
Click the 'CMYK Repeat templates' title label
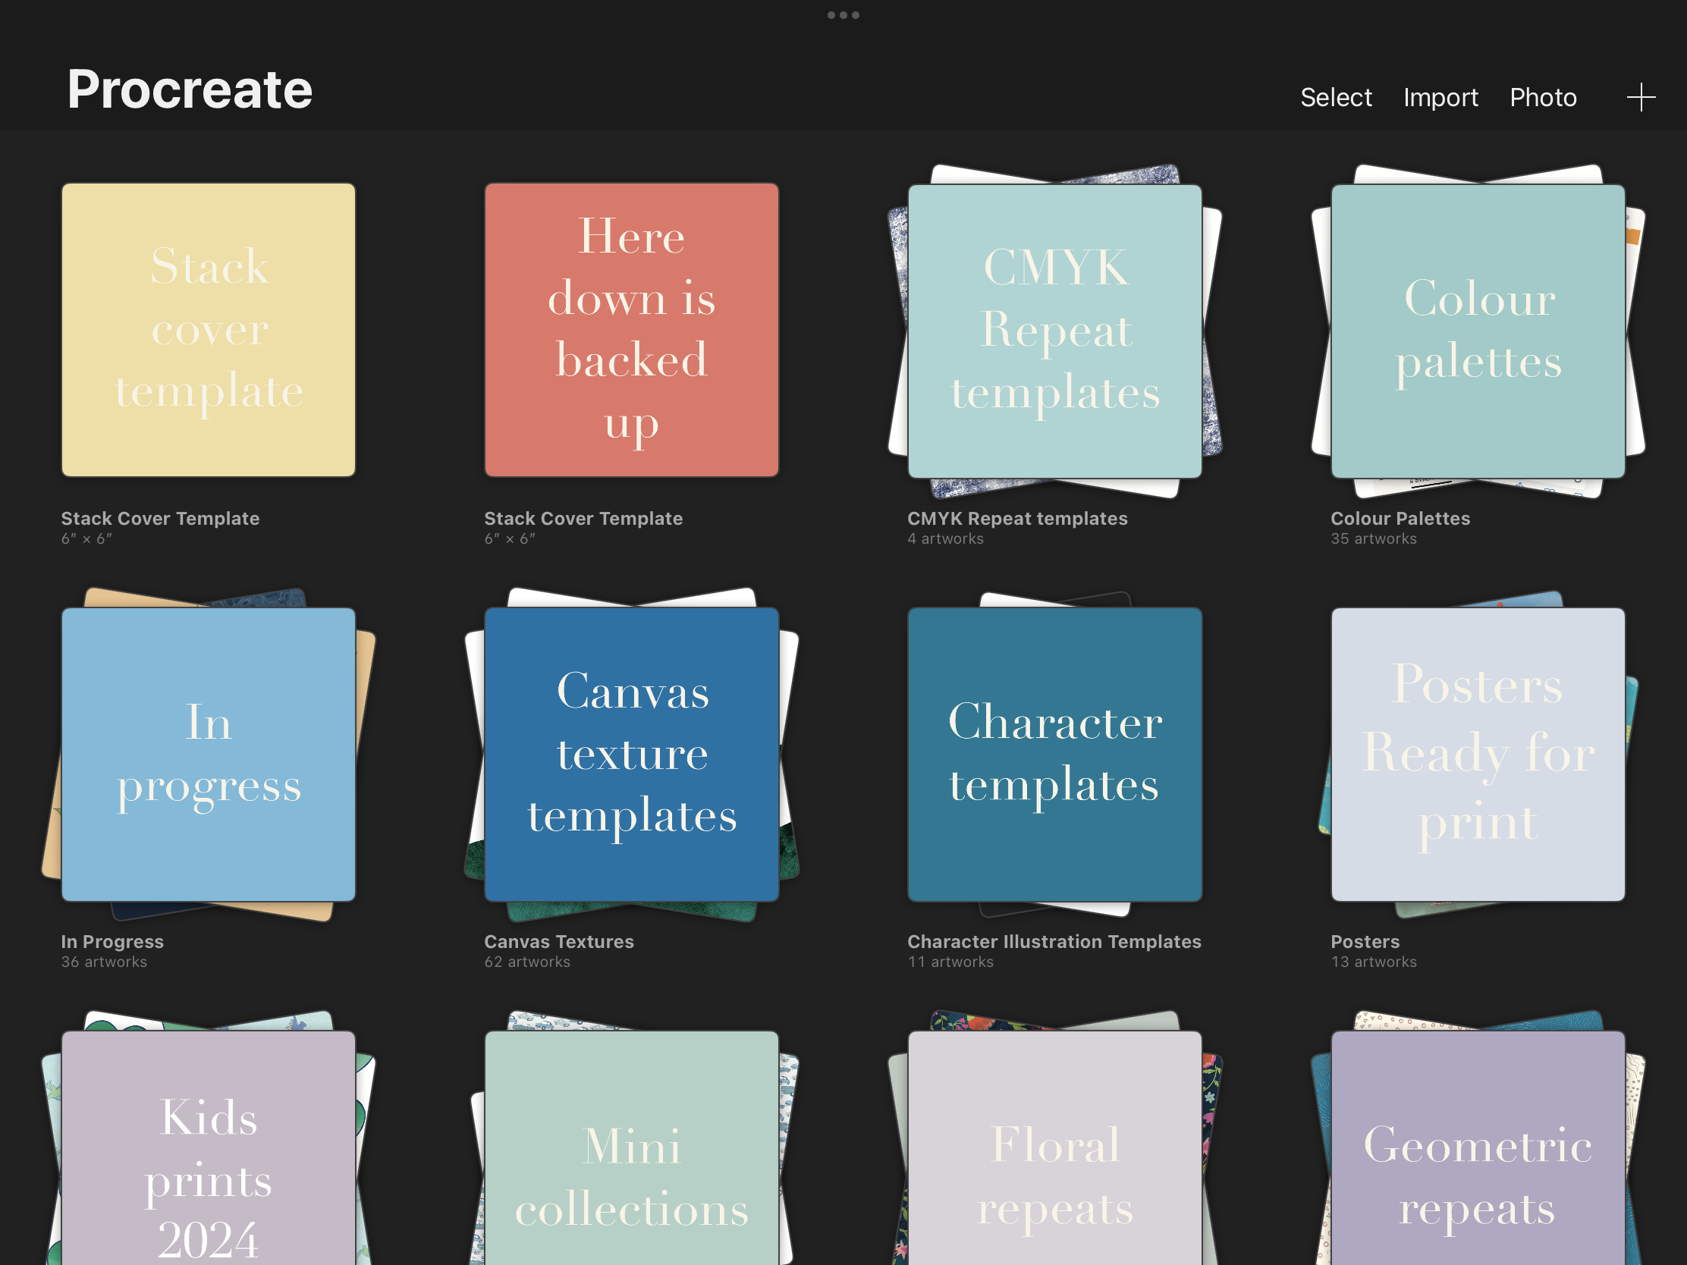1017,519
